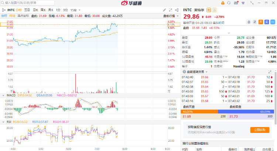Click the DIF:0.0432 MACD value
Screen dimensions: 277x151
click(x=24, y=95)
